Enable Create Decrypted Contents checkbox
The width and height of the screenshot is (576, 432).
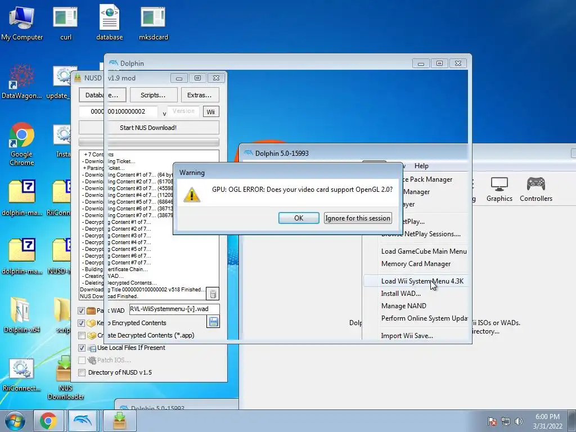[82, 336]
